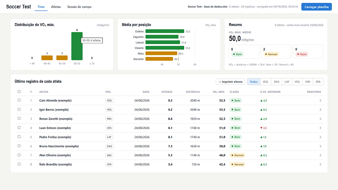
Task: Click the green up-arrow delta for Caio Almeida
Action: coord(264,101)
